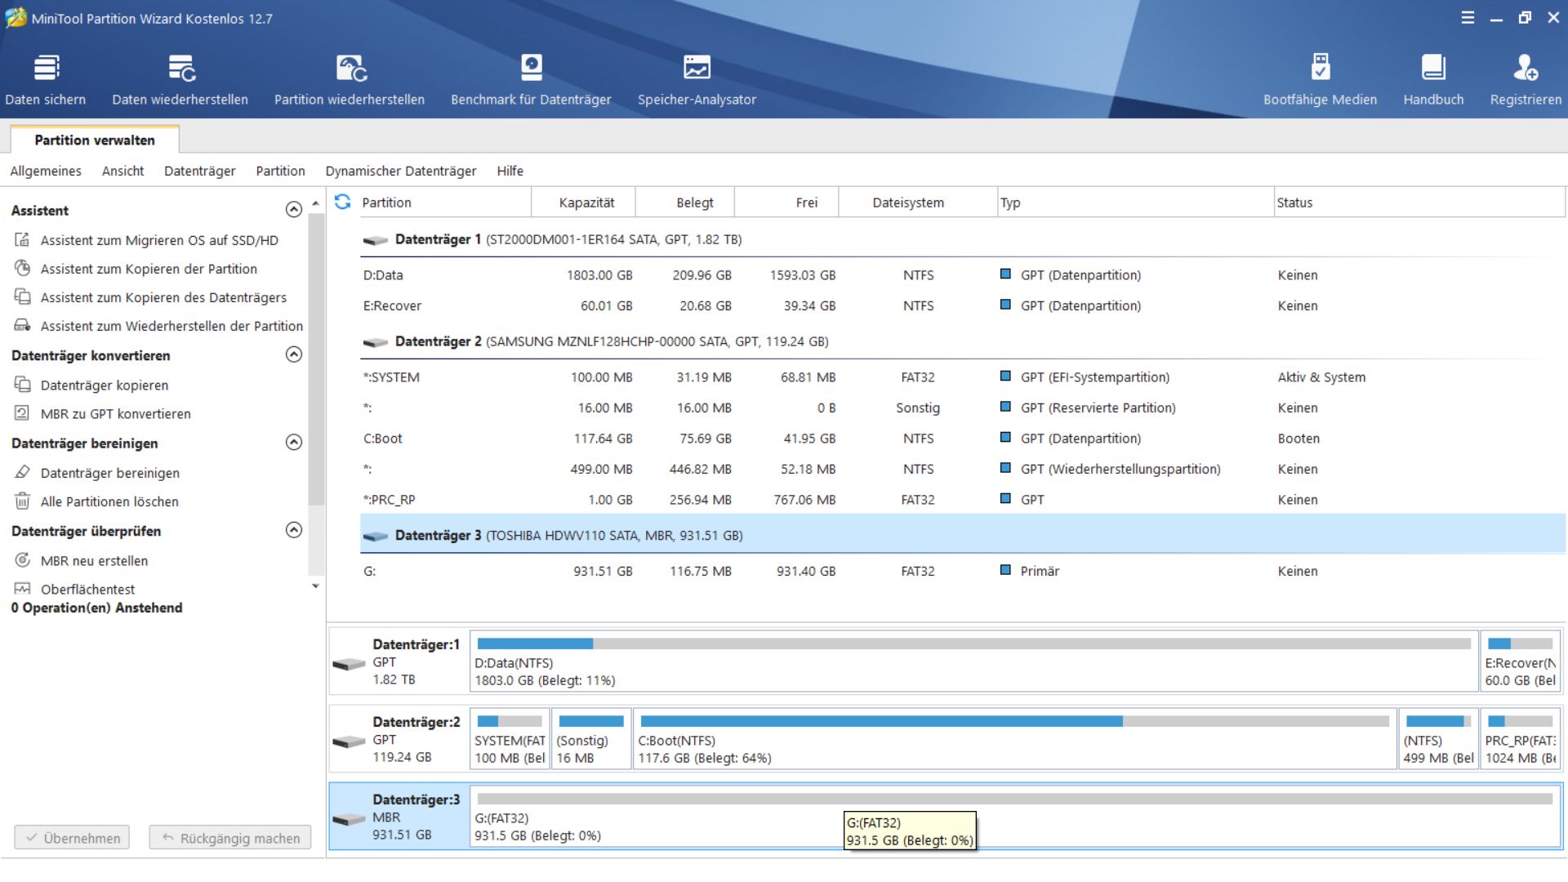The image size is (1568, 882).
Task: Open the Speicher-Analysator
Action: [697, 79]
